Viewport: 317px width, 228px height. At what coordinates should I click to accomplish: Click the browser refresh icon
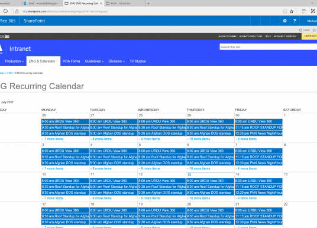pyautogui.click(x=5, y=11)
